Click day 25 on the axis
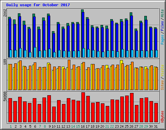The width and height of the screenshot is (166, 130). [x=126, y=126]
